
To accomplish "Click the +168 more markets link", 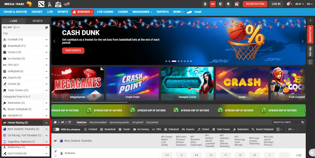I will [x=298, y=155].
